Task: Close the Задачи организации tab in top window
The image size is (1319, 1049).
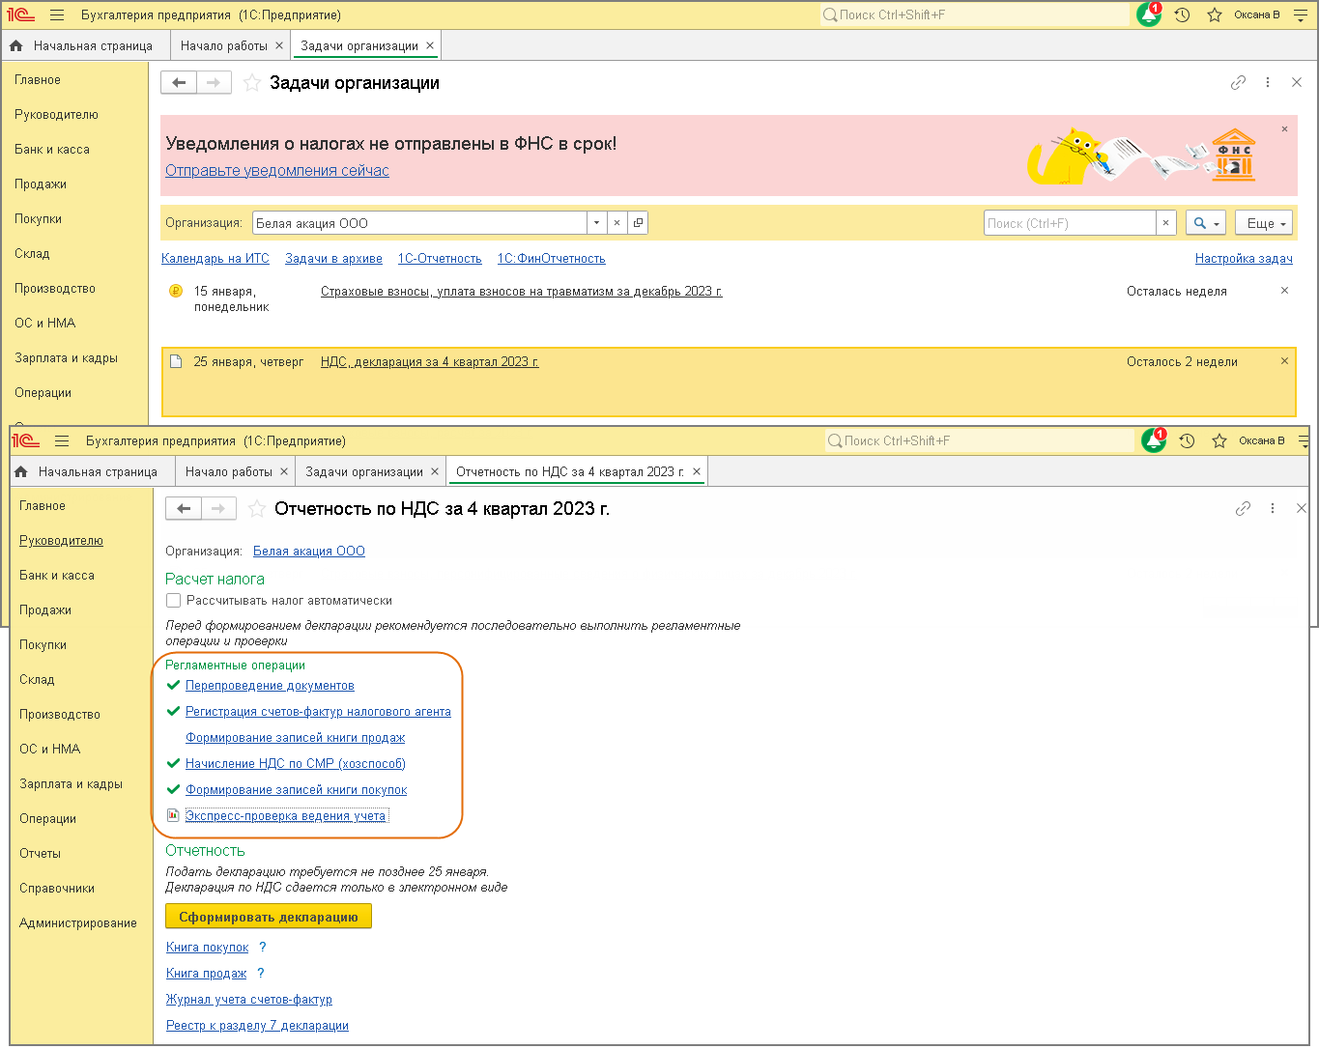Action: click(430, 45)
